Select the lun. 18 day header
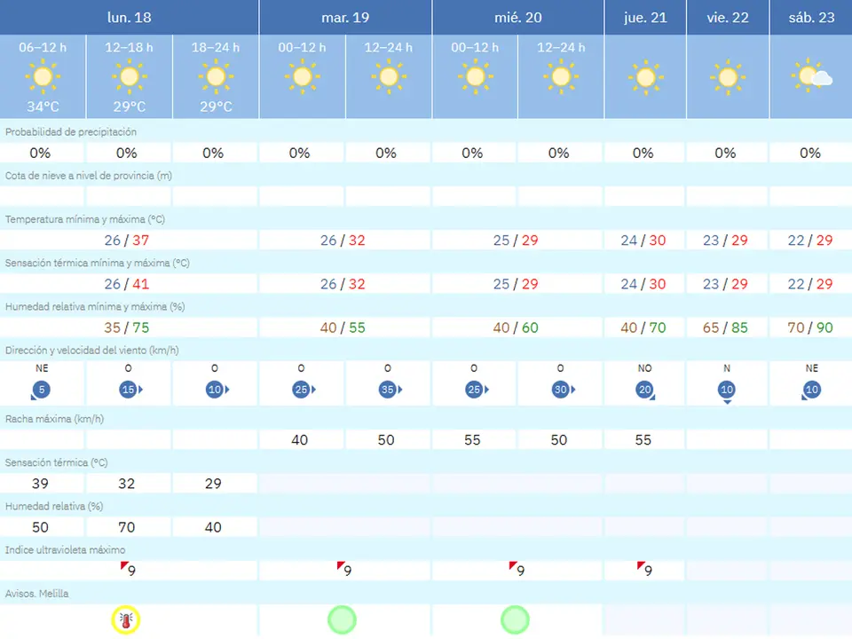 (130, 18)
